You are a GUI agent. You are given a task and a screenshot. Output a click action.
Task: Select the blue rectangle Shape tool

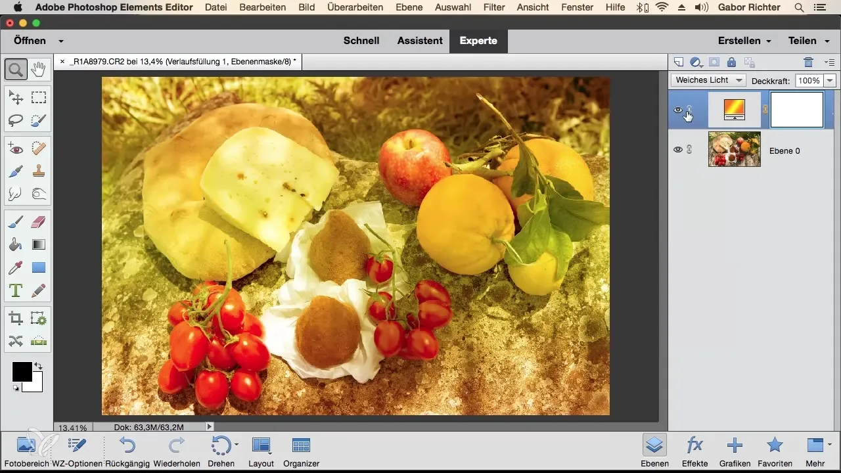pyautogui.click(x=38, y=267)
